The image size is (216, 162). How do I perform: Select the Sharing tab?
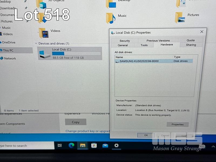[x=191, y=45]
